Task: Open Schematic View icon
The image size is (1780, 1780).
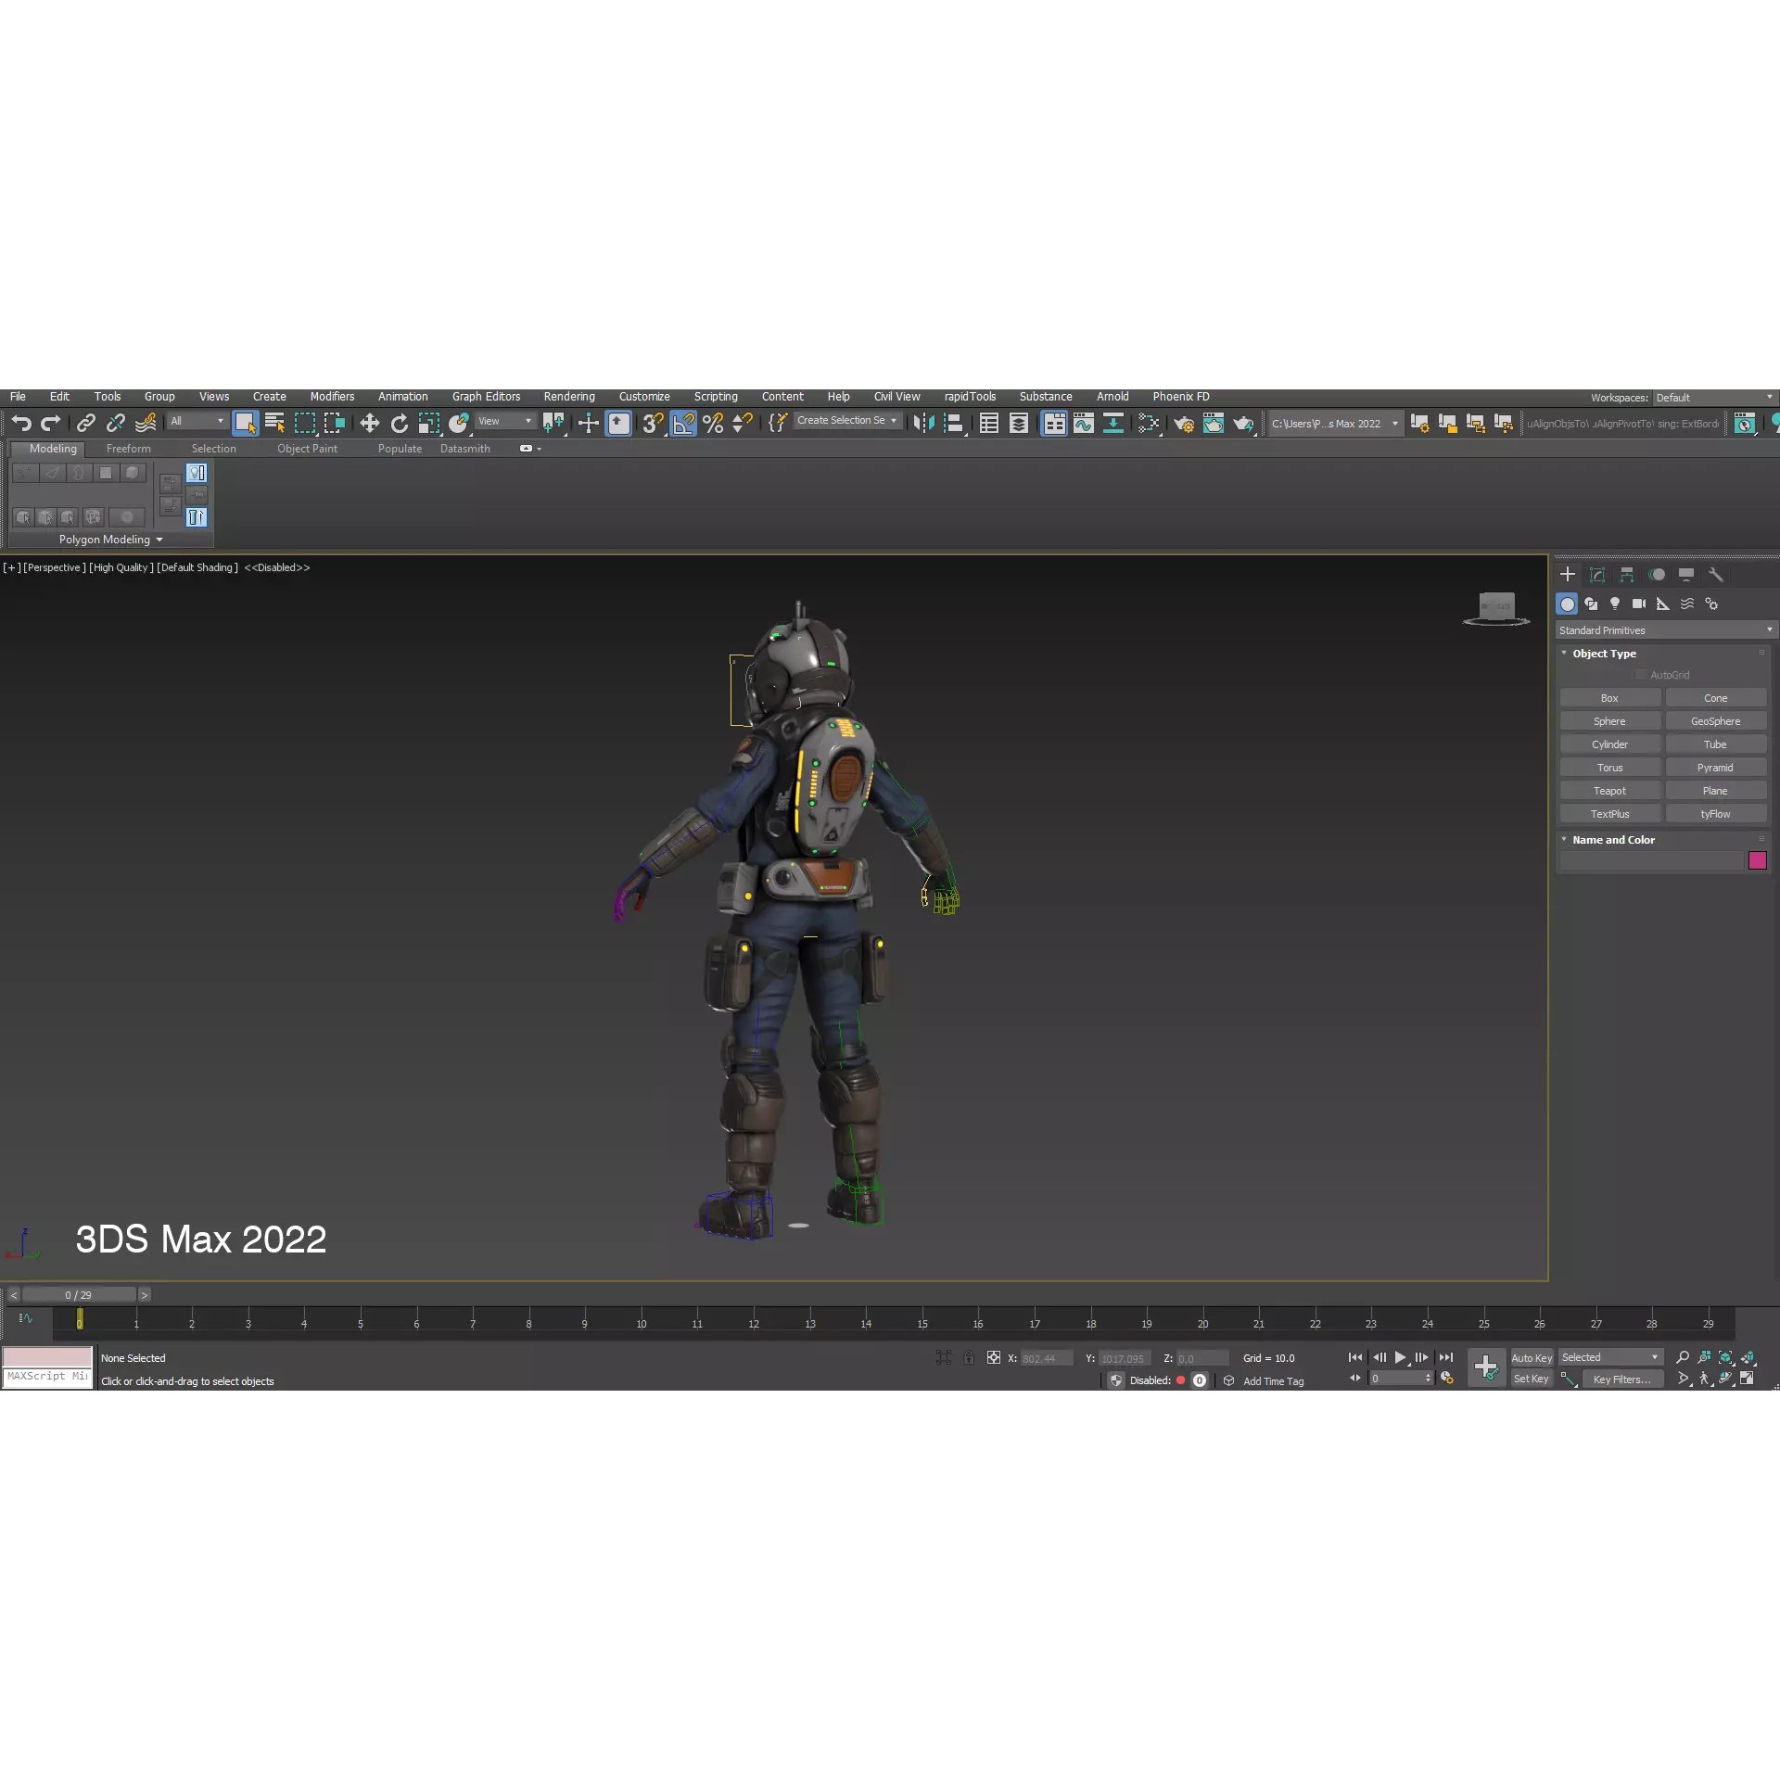Action: 1113,424
